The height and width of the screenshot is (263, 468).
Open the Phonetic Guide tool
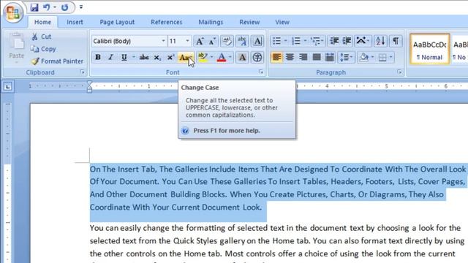(x=242, y=41)
